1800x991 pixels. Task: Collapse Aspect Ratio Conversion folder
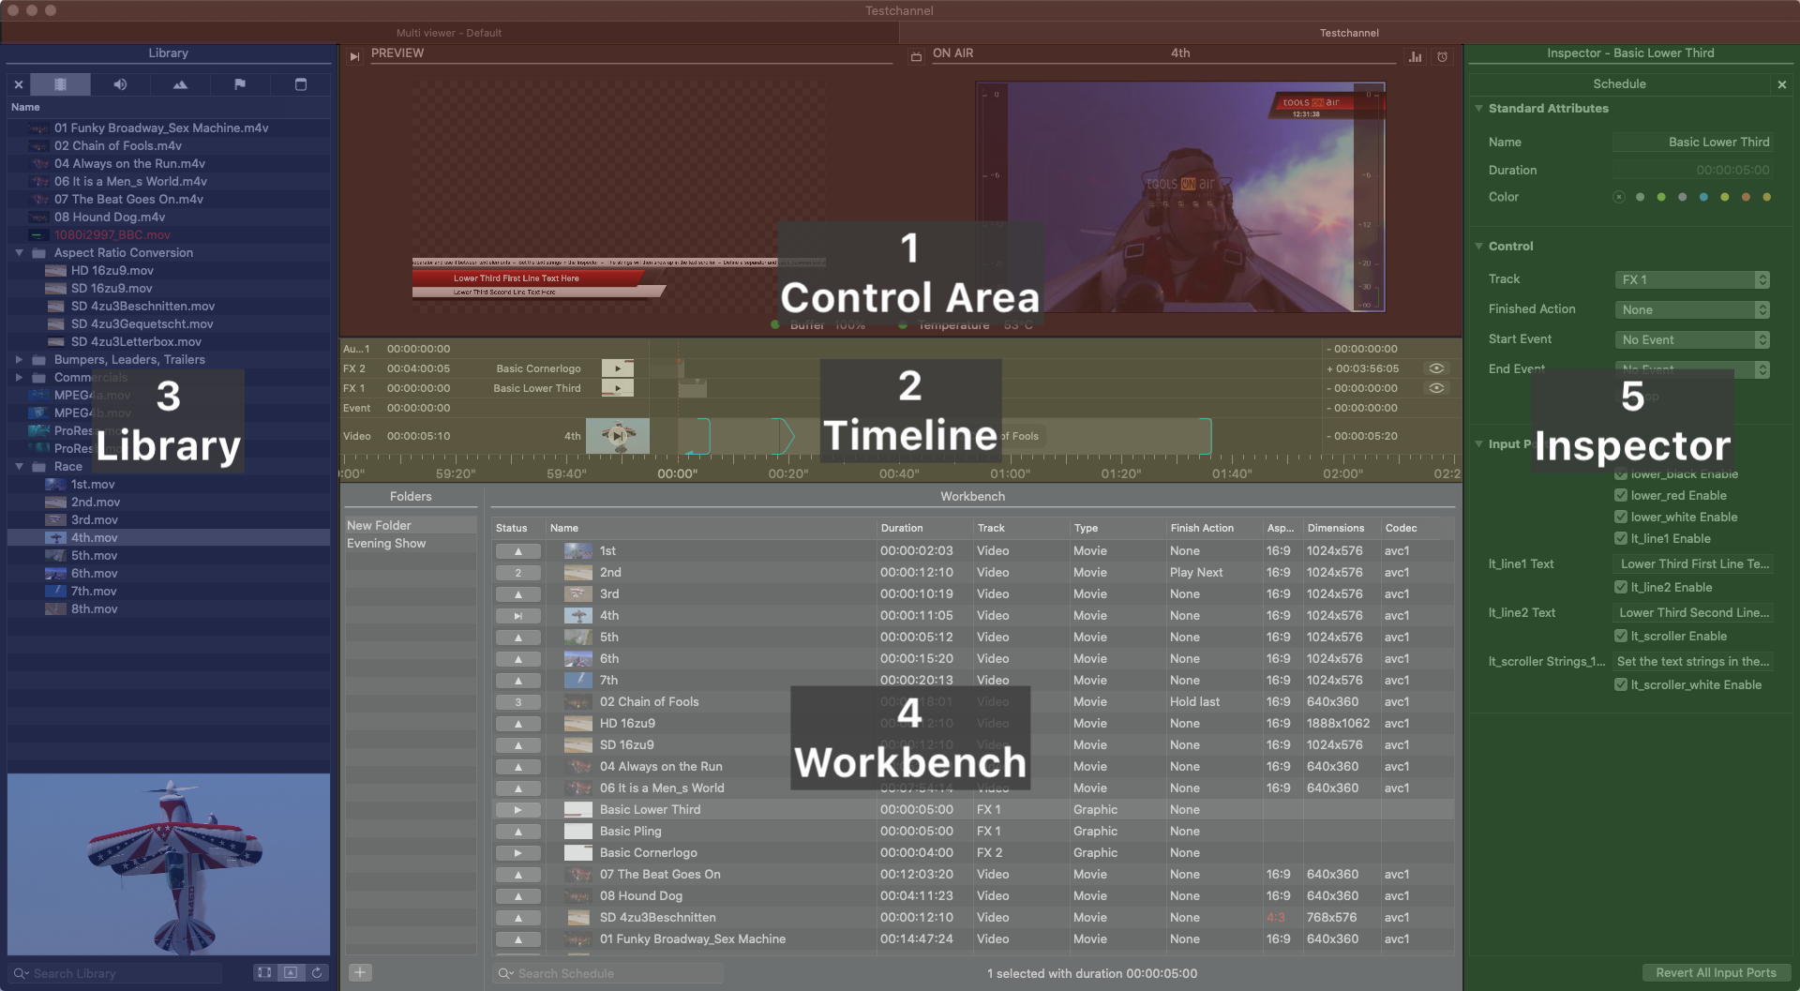click(x=19, y=253)
